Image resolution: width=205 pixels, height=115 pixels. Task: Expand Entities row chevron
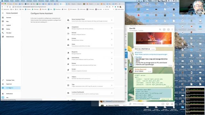point(112,39)
